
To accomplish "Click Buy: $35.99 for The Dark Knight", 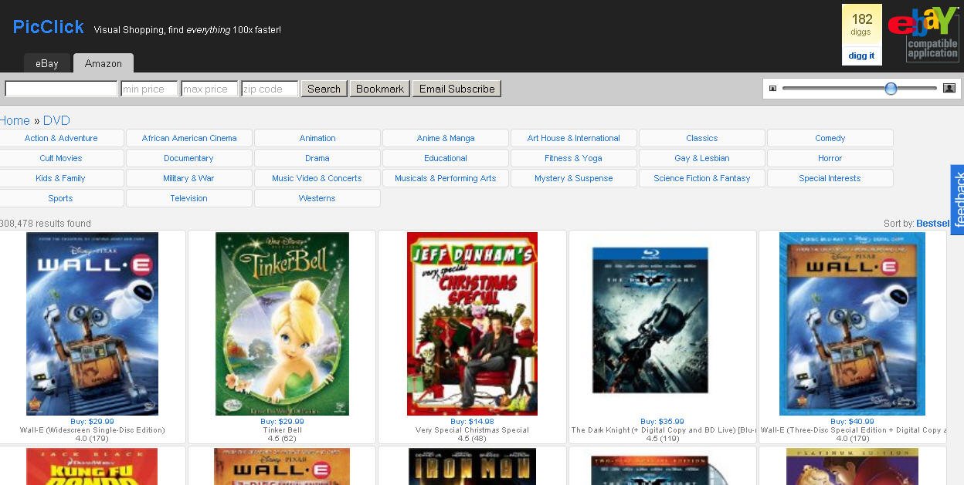I will click(662, 422).
